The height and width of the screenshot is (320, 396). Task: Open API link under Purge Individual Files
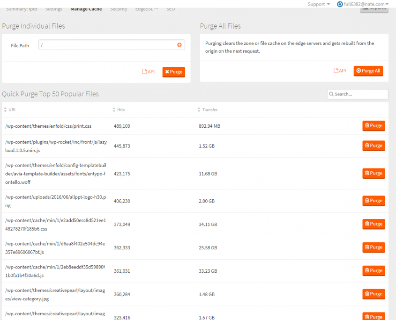[149, 72]
